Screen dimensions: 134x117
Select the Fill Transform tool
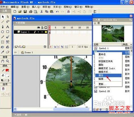tap(8, 42)
